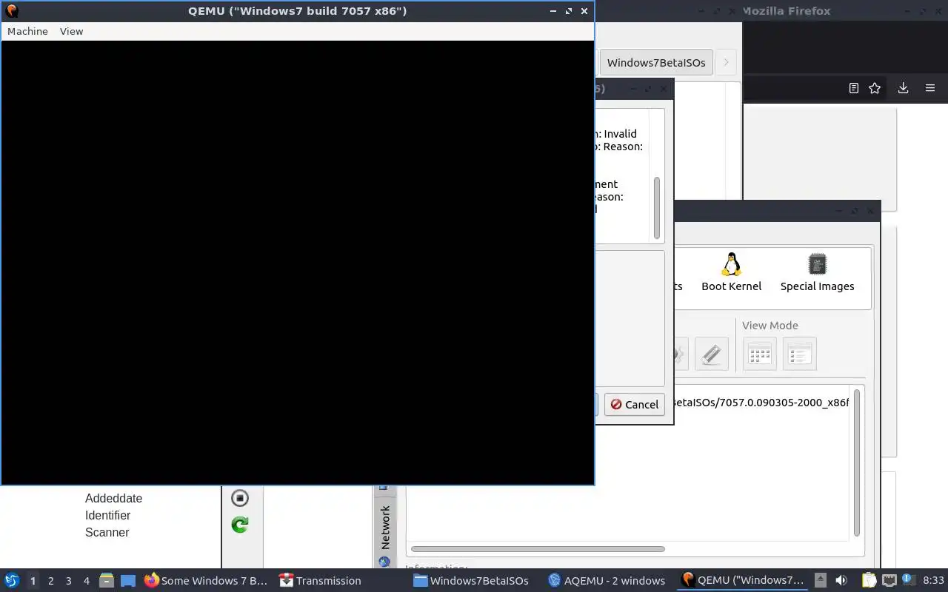Switch to the Transmission taskbar entry

click(320, 580)
